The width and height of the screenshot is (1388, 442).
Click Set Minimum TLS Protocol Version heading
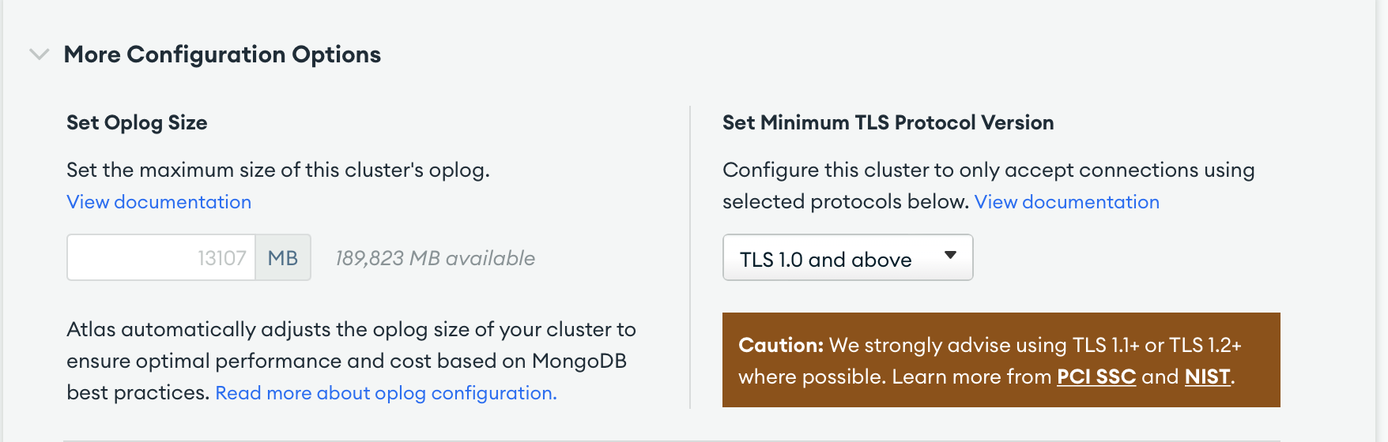(x=888, y=123)
